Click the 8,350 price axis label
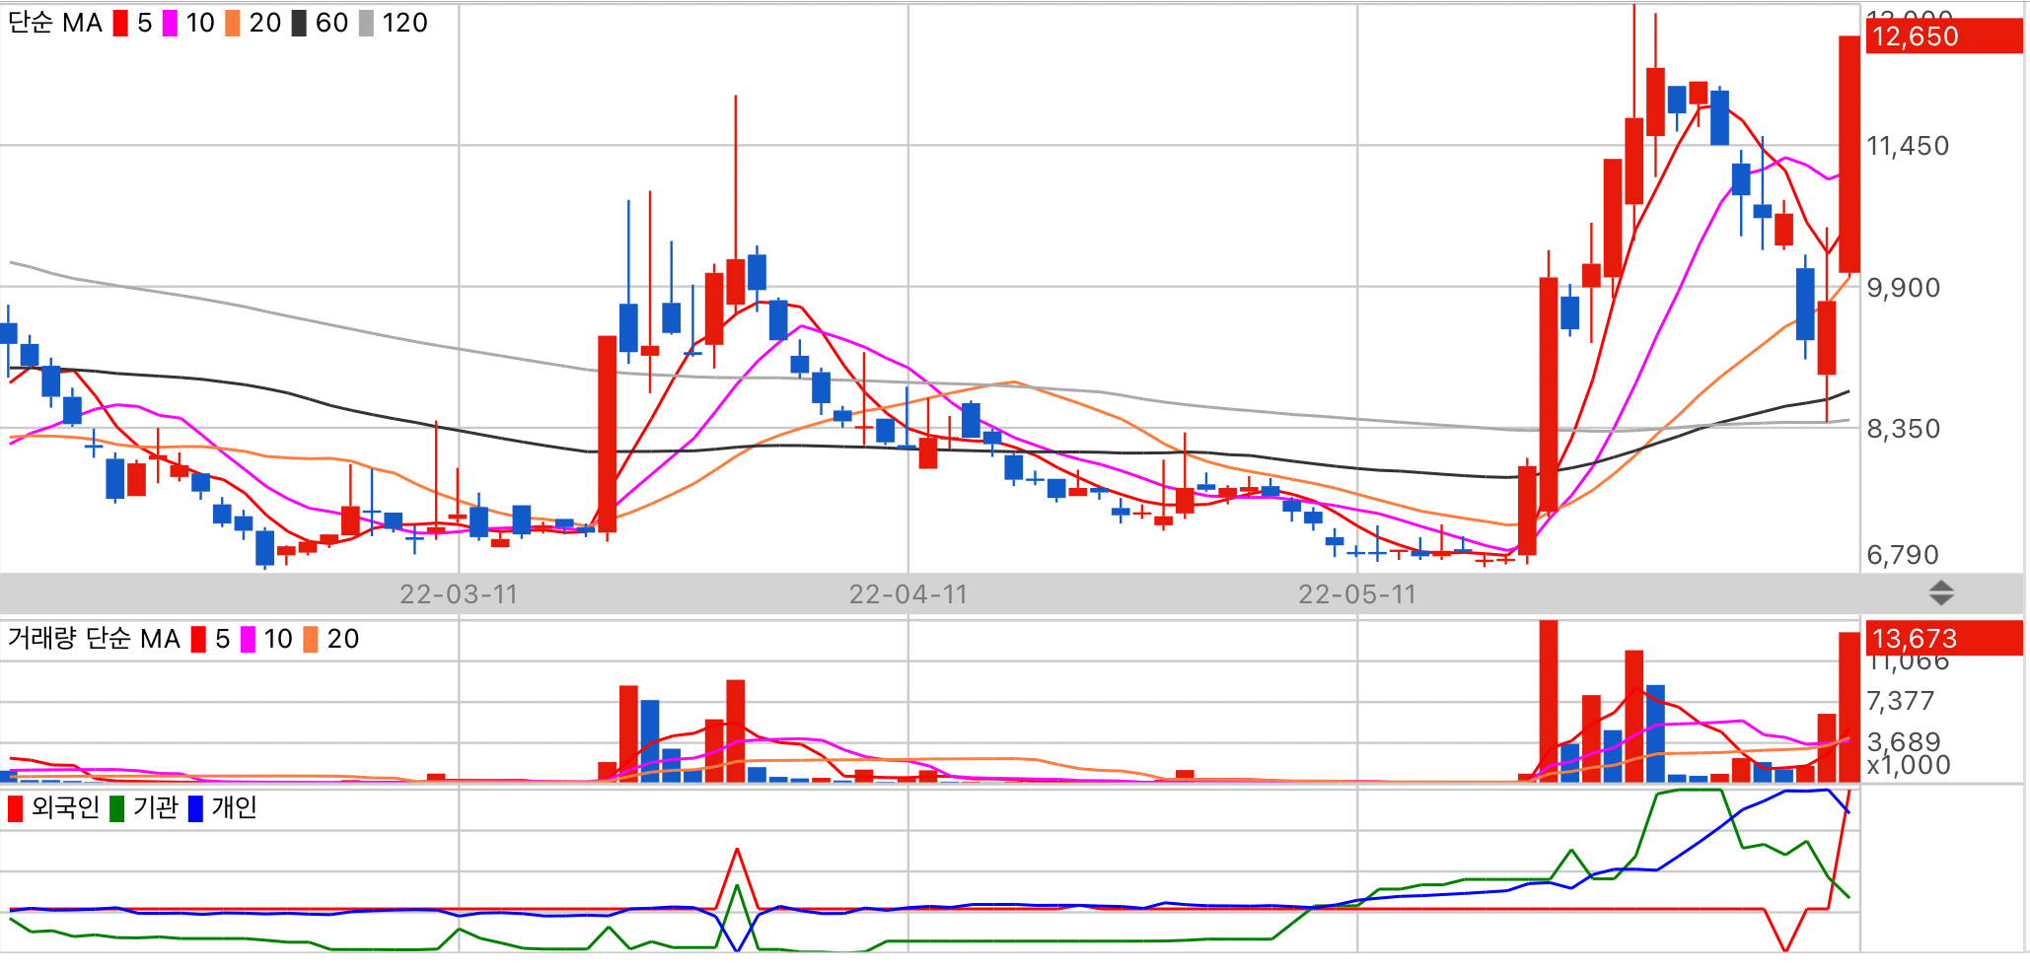This screenshot has width=2030, height=970. 1904,429
